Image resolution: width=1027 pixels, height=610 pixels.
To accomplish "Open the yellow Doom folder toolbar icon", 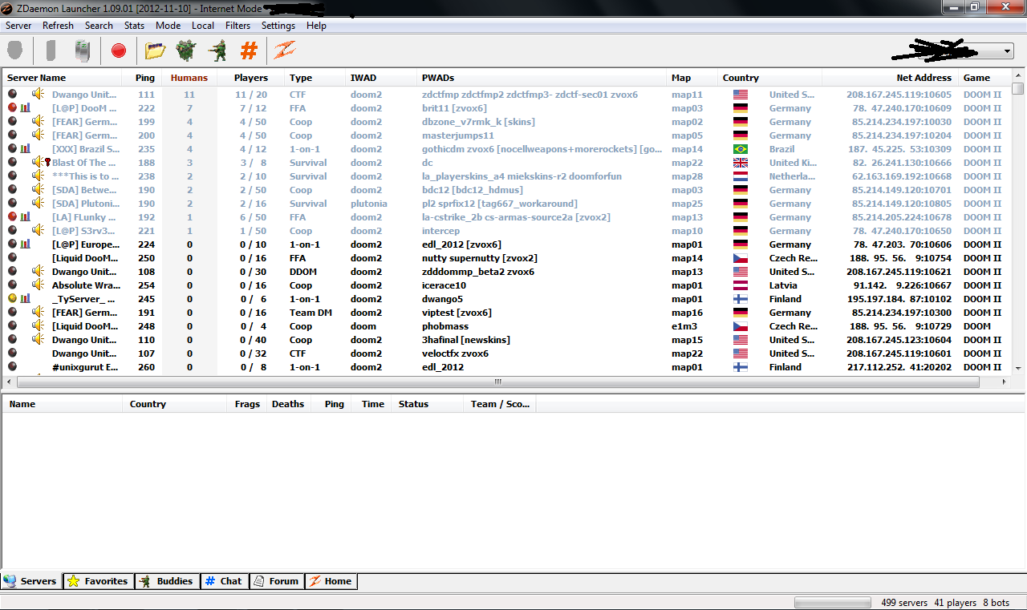I will pos(155,51).
